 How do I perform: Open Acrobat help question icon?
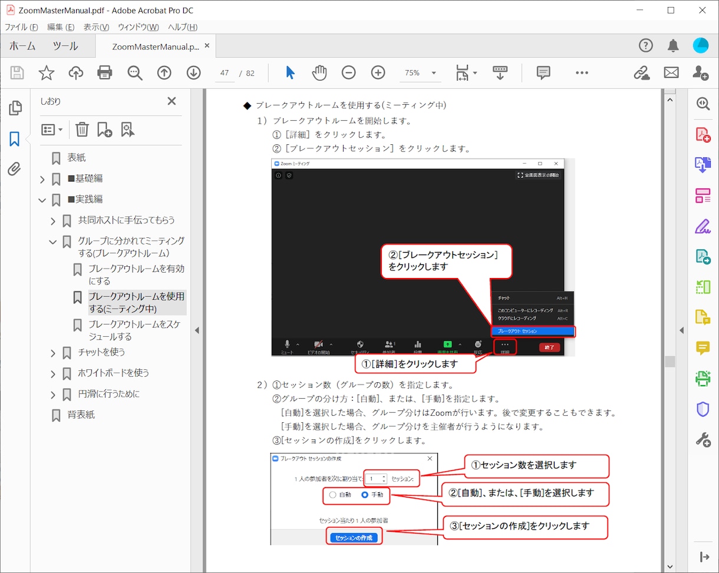pos(646,45)
